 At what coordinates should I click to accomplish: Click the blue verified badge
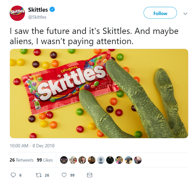(x=52, y=9)
